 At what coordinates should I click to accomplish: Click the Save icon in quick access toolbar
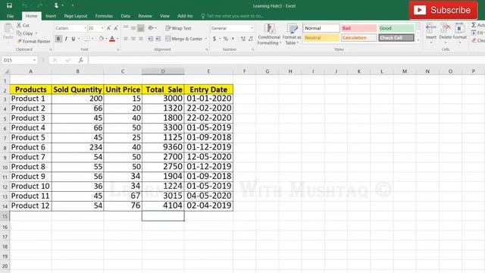9,5
